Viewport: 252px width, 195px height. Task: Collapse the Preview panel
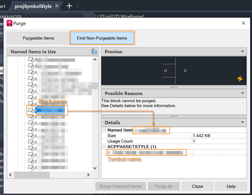point(242,51)
